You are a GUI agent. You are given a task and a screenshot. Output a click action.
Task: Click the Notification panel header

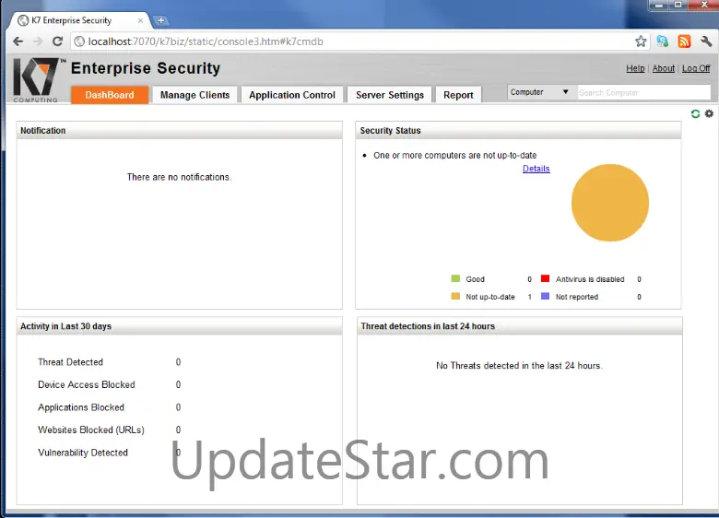[x=180, y=130]
